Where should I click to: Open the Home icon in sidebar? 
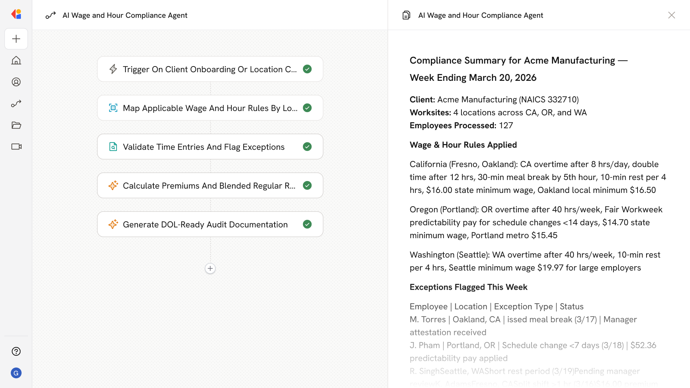tap(16, 60)
